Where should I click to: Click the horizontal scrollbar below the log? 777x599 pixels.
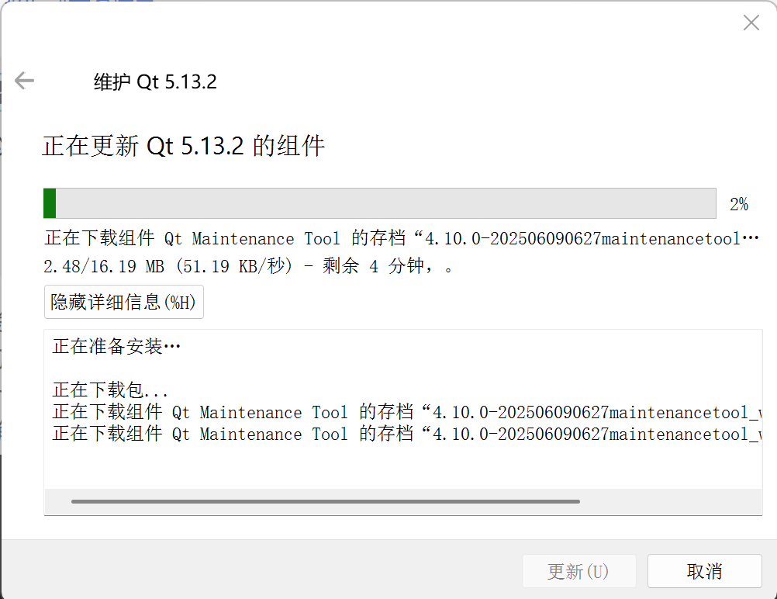click(326, 500)
